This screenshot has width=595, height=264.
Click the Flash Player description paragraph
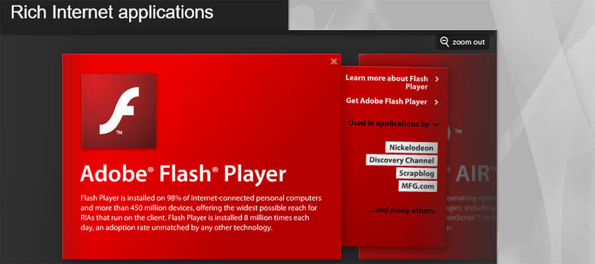click(198, 213)
